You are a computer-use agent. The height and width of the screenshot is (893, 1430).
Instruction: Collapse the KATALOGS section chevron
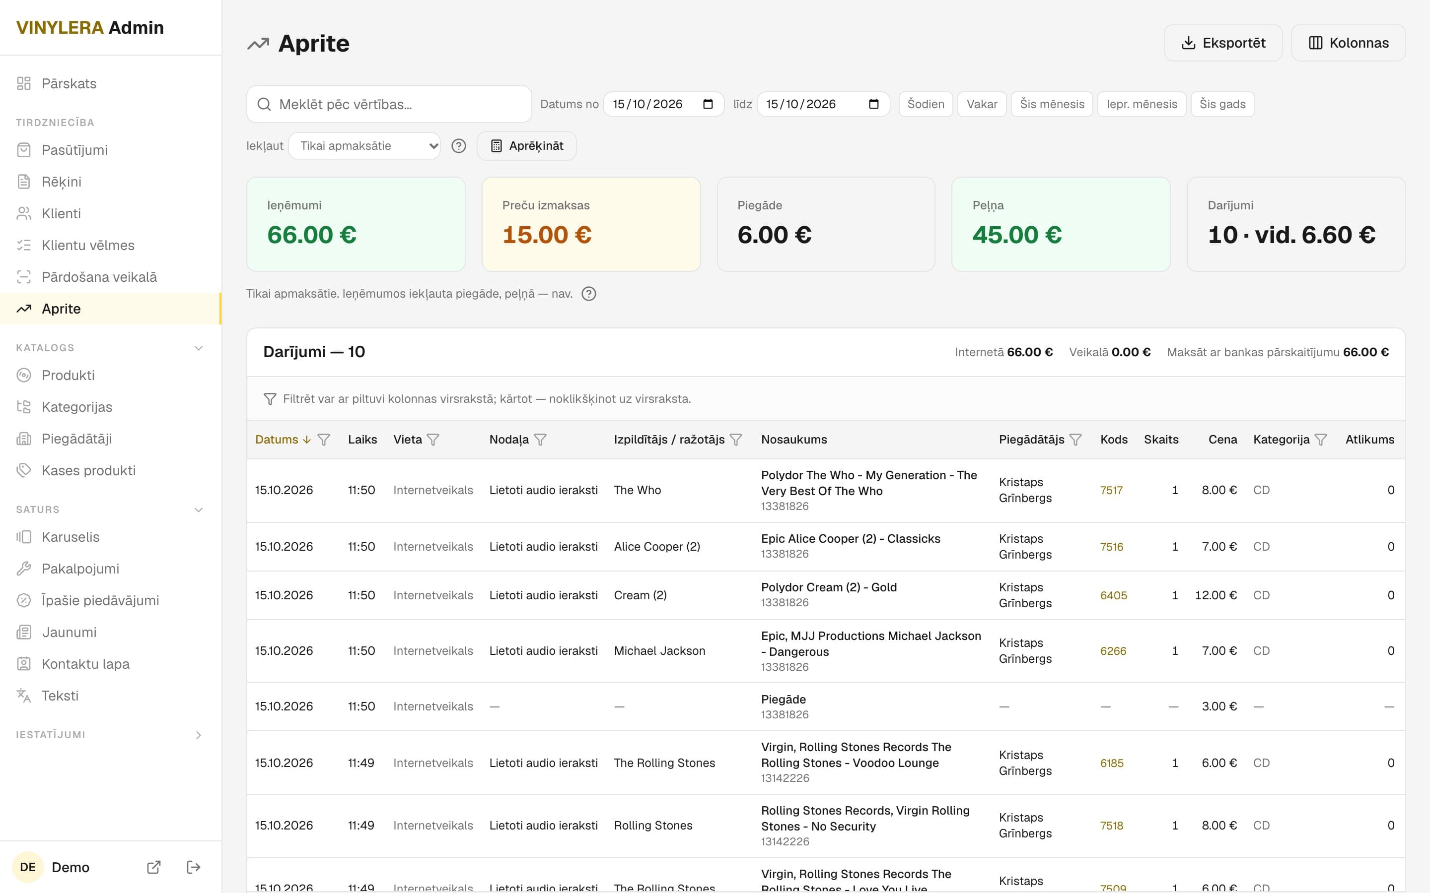(x=199, y=348)
